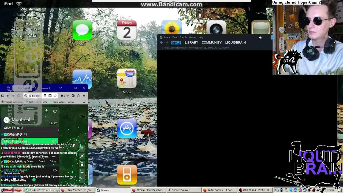Click the radio.garden address bar
Viewport: 343px width, 193px height.
tap(35, 96)
